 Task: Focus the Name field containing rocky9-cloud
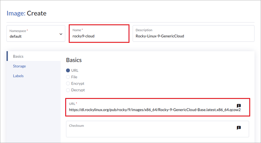tap(99, 33)
